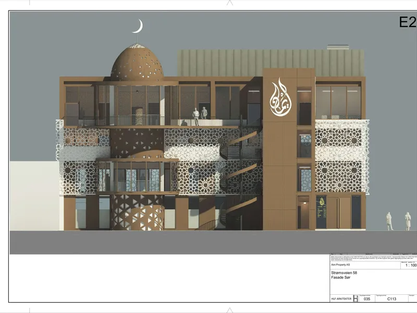Viewport: 417px width, 313px height.
Task: Click the '1 : 100' scale value
Action: tap(411, 266)
